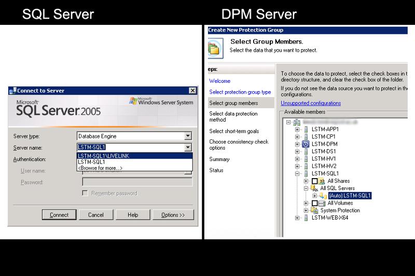Click the Password input field
The width and height of the screenshot is (415, 276).
[x=137, y=182]
